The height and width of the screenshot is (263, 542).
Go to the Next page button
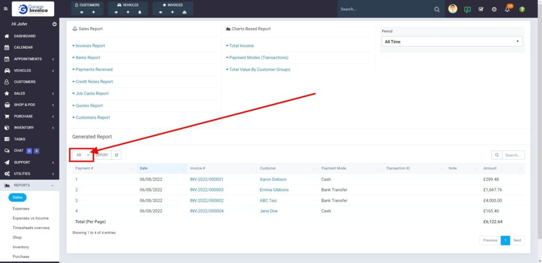click(x=517, y=240)
